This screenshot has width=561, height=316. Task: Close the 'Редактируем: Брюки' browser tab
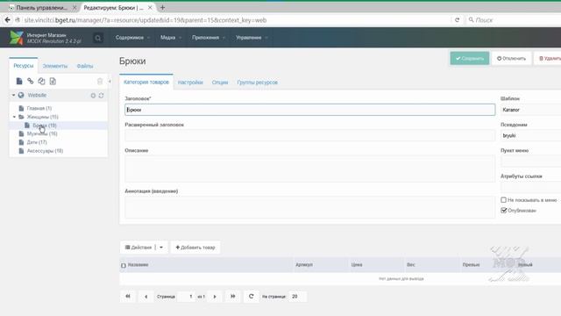[150, 7]
